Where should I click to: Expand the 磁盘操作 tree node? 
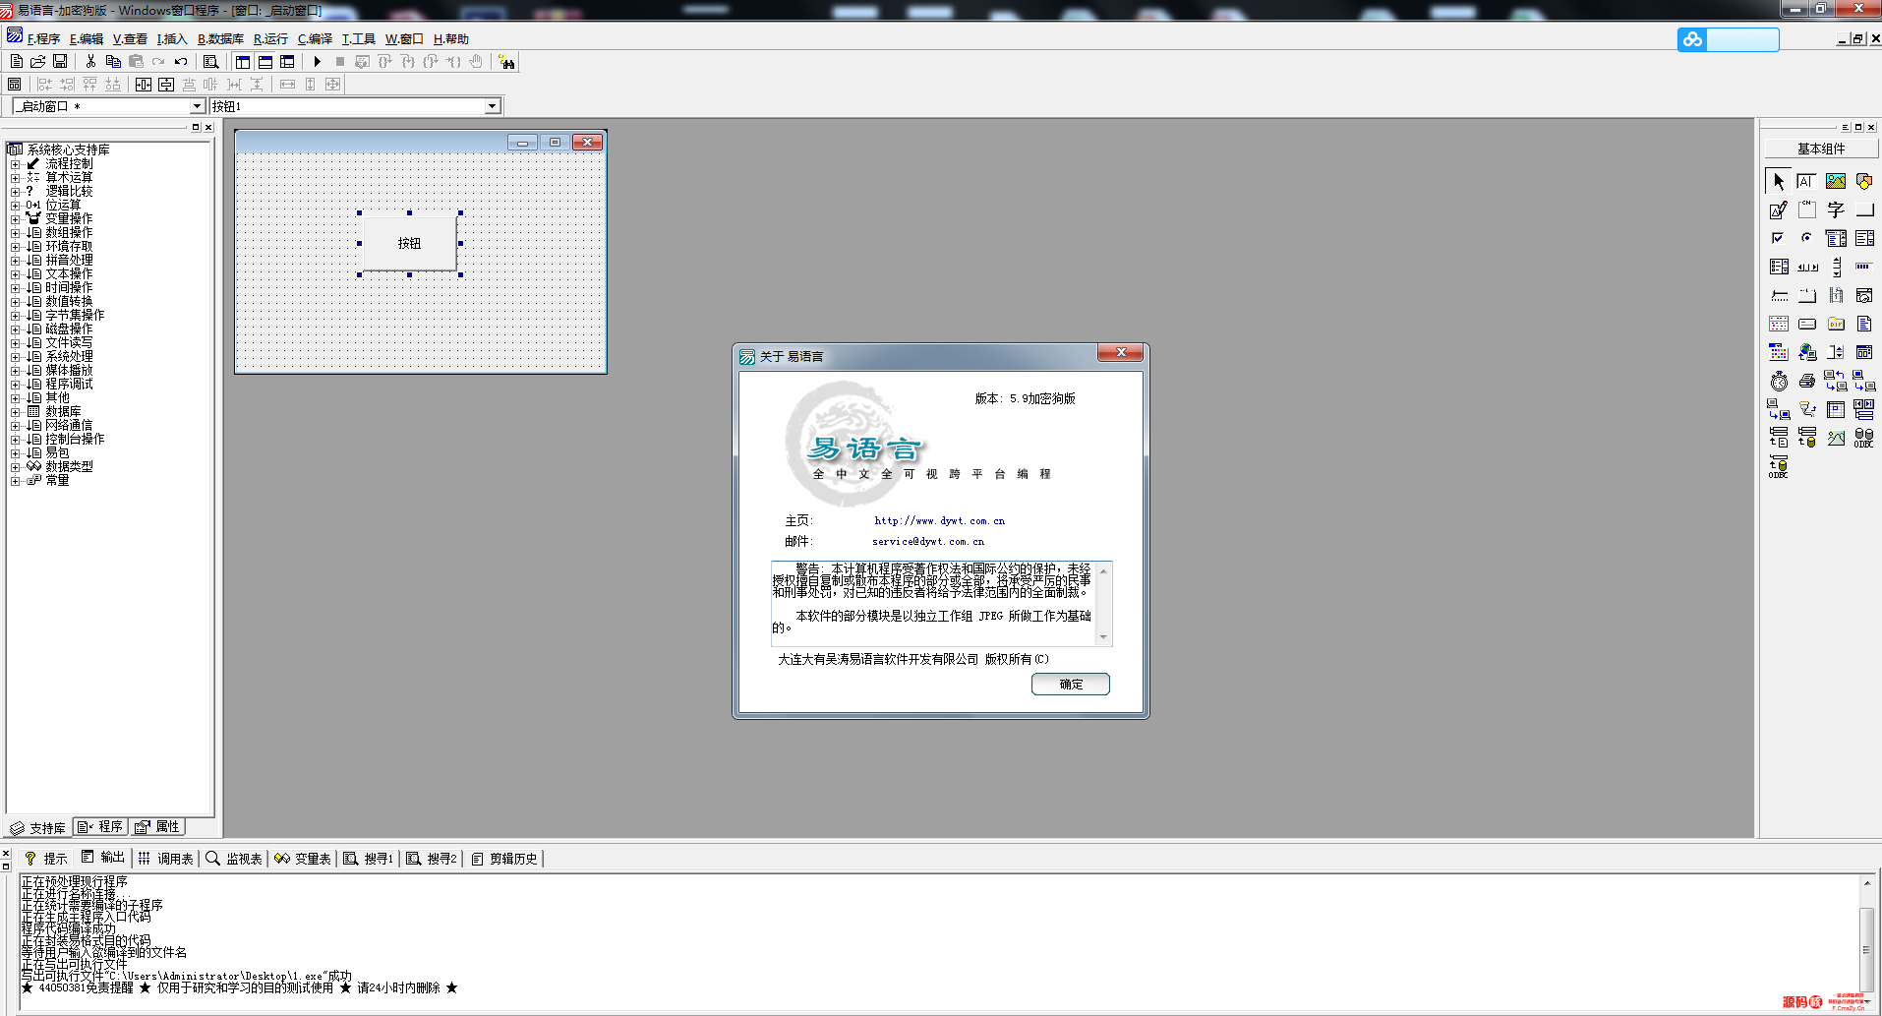click(15, 329)
